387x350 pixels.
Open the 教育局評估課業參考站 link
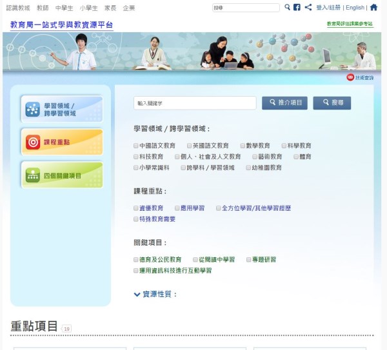pos(350,24)
